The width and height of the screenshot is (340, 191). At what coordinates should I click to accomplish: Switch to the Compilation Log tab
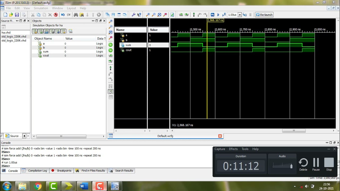tap(35, 171)
